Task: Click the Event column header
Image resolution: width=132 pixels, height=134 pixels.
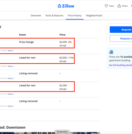Action: pos(23,35)
